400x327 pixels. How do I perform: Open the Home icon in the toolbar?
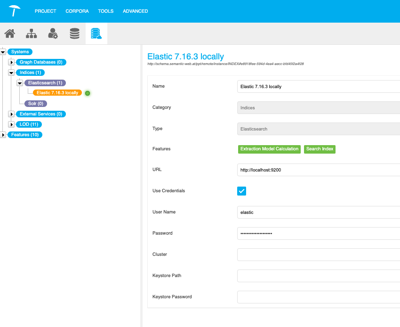tap(9, 33)
